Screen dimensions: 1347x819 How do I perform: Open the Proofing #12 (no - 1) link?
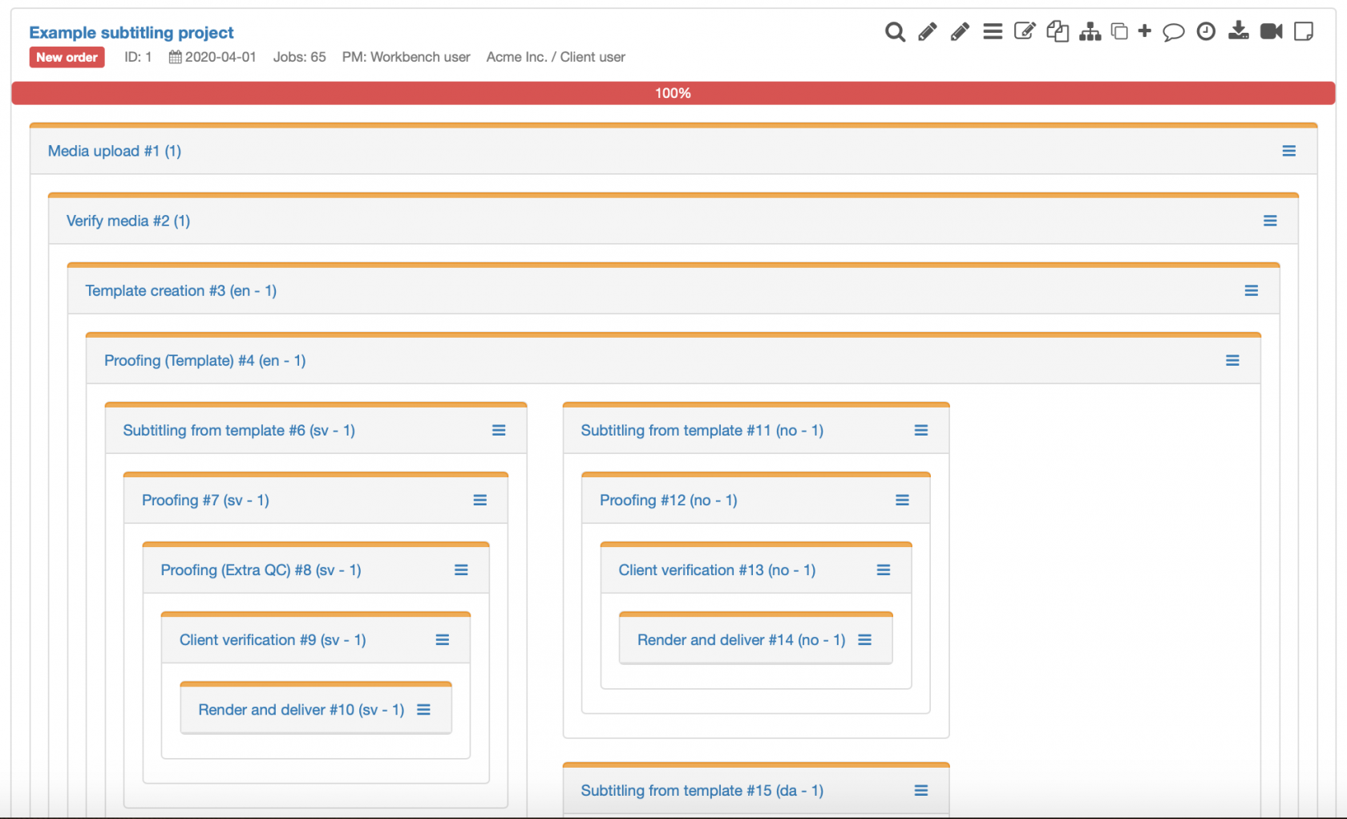[x=669, y=500]
